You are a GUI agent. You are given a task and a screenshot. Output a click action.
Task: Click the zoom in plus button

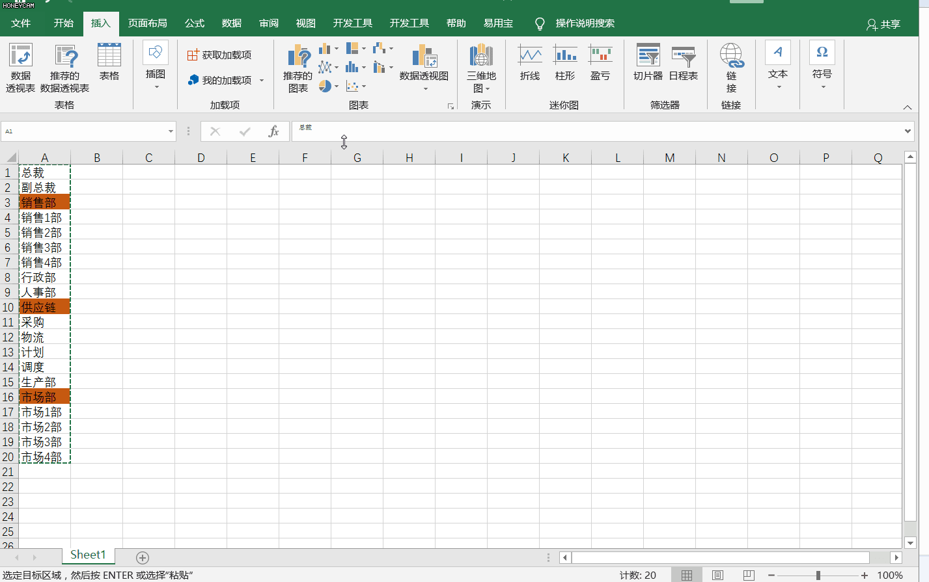coord(865,575)
